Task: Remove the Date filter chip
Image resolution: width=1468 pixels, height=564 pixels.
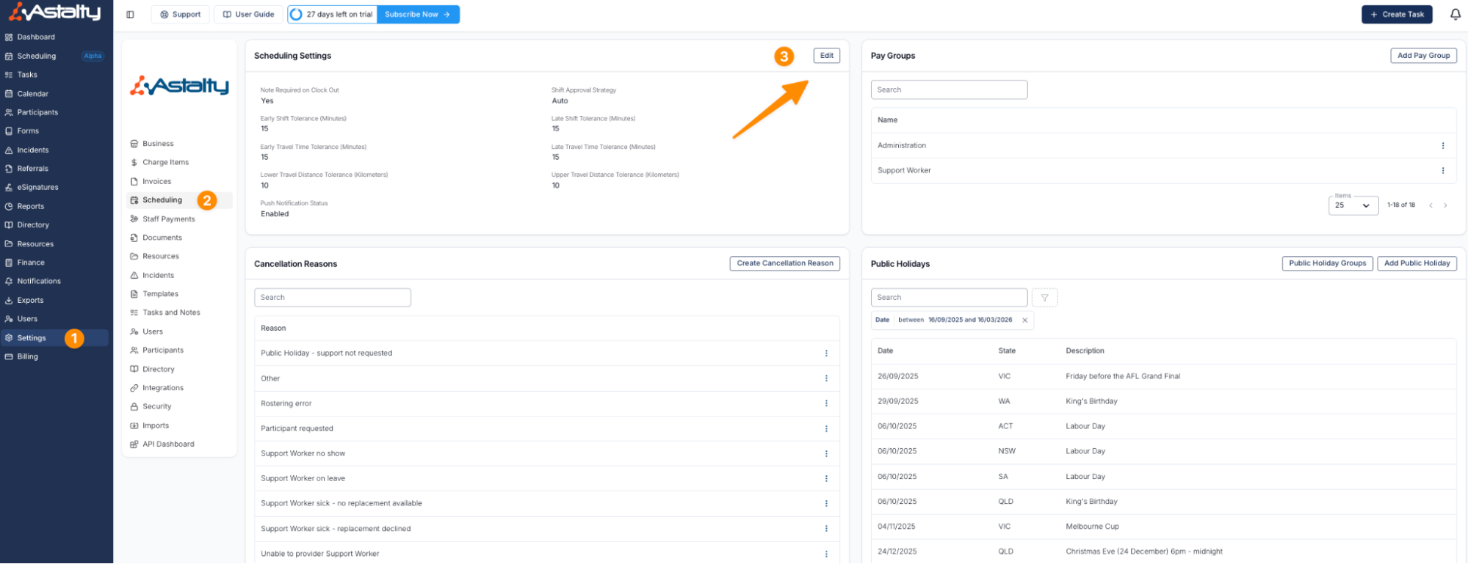Action: pos(1024,321)
